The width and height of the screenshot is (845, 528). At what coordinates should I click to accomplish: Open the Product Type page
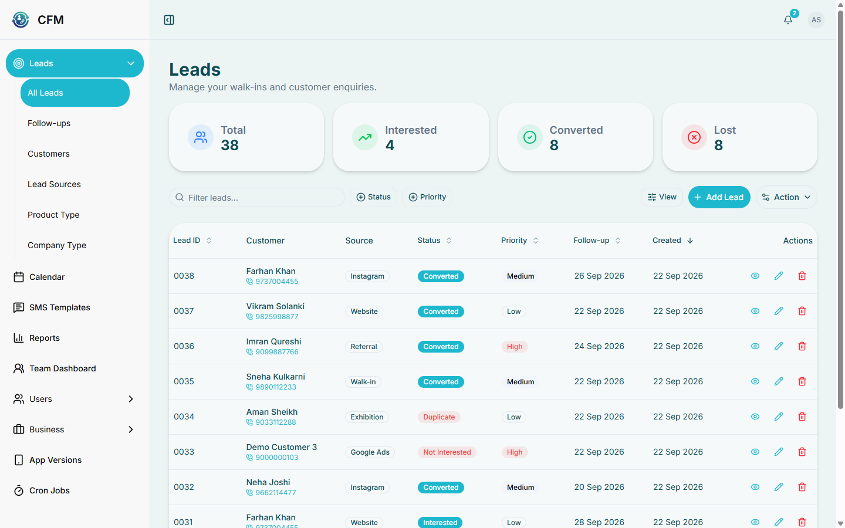point(75,215)
